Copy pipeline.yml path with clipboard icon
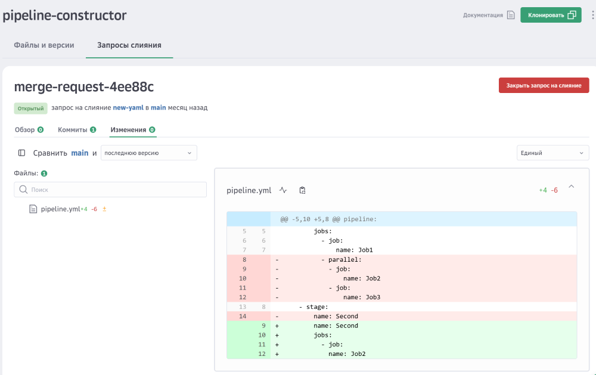This screenshot has width=596, height=375. tap(302, 190)
